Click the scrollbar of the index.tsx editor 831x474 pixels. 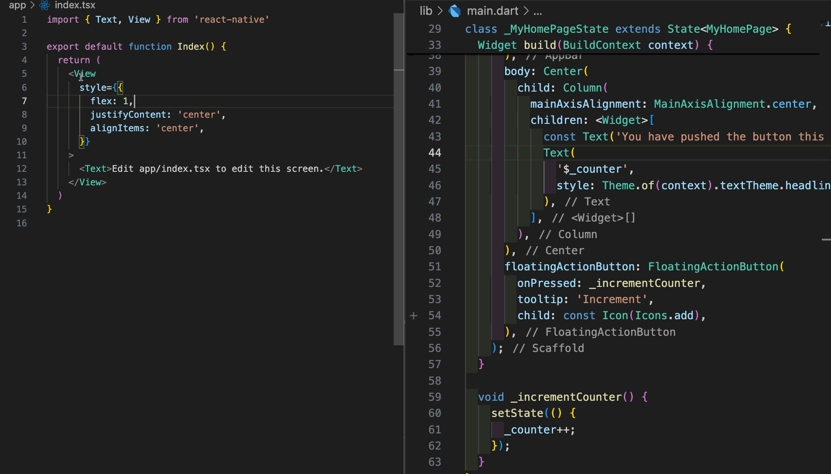pos(399,179)
